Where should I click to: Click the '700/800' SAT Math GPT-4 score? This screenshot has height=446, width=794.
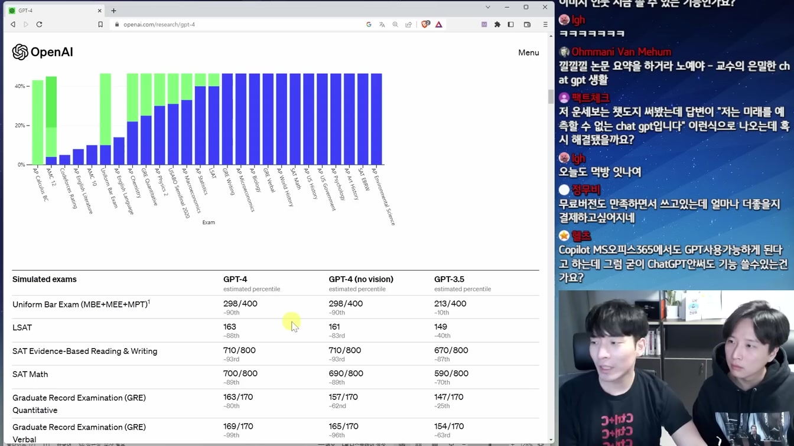(x=240, y=373)
